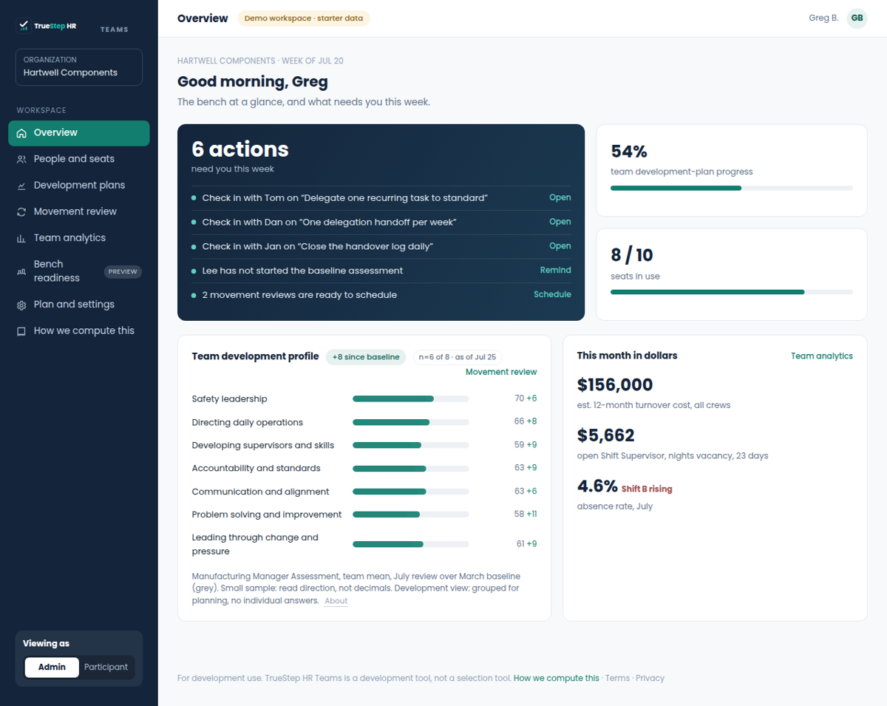The width and height of the screenshot is (887, 706).
Task: Click the TEAMS label beside the logo
Action: coord(114,30)
